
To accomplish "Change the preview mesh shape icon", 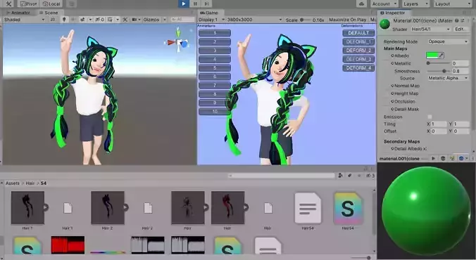I will [443, 159].
